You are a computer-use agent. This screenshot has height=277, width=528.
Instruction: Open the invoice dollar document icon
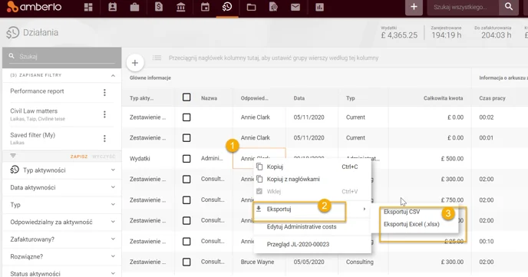[x=159, y=7]
